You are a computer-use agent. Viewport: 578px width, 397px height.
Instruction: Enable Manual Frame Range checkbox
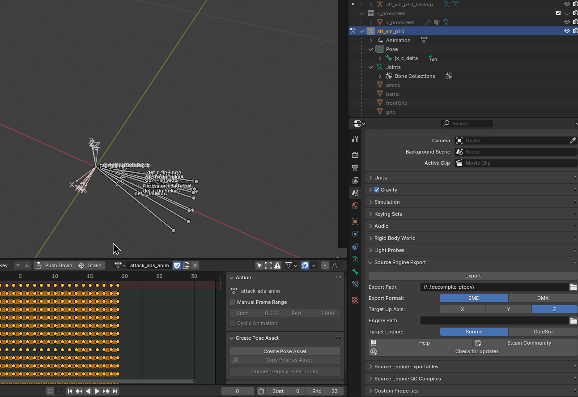233,302
